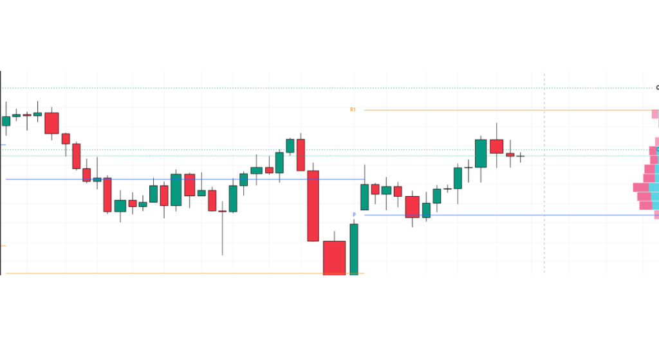Screen dimensions: 659x346
Task: Click the widest pink volume profile bar
Action: pos(642,188)
